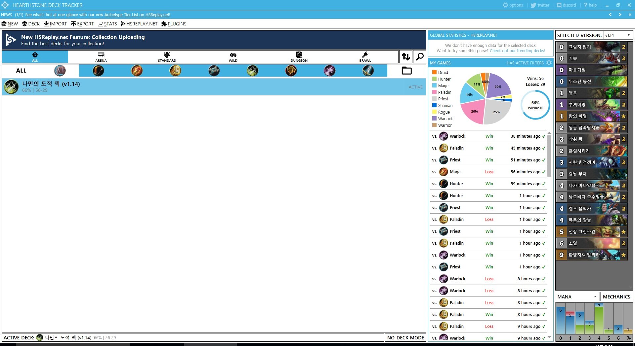Open the MANA chart type dropdown
This screenshot has width=635, height=346.
577,296
